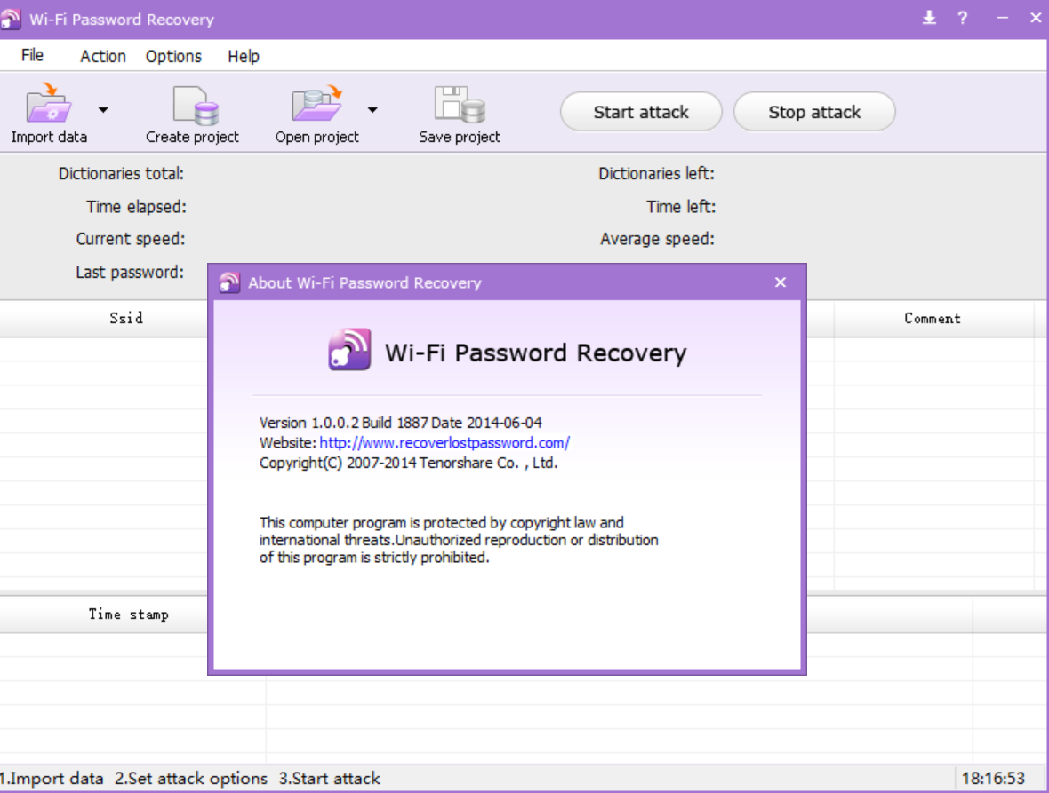Click the download arrow icon in title bar
This screenshot has height=793, width=1049.
(x=929, y=18)
